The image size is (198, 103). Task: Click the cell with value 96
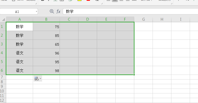click(x=46, y=53)
